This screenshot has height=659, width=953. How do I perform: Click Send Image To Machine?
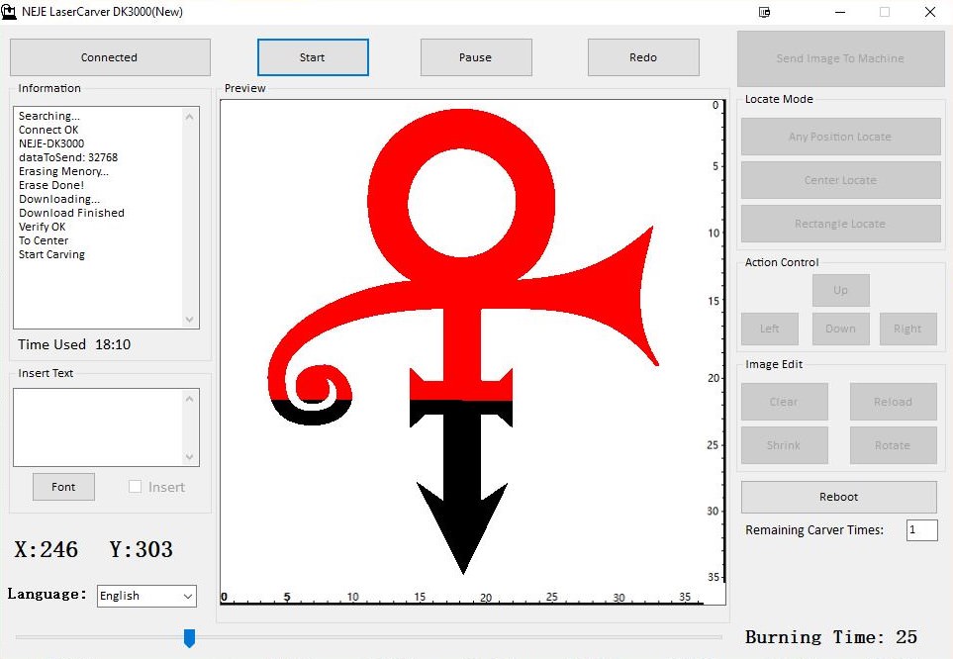[x=840, y=58]
